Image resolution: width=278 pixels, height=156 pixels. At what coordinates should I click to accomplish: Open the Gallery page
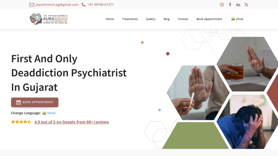click(151, 19)
